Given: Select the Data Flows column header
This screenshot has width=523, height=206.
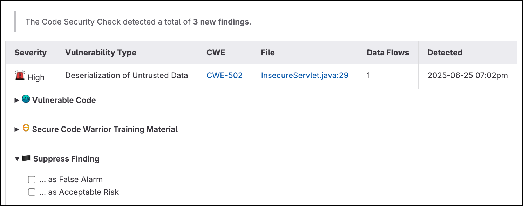Looking at the screenshot, I should [x=388, y=53].
